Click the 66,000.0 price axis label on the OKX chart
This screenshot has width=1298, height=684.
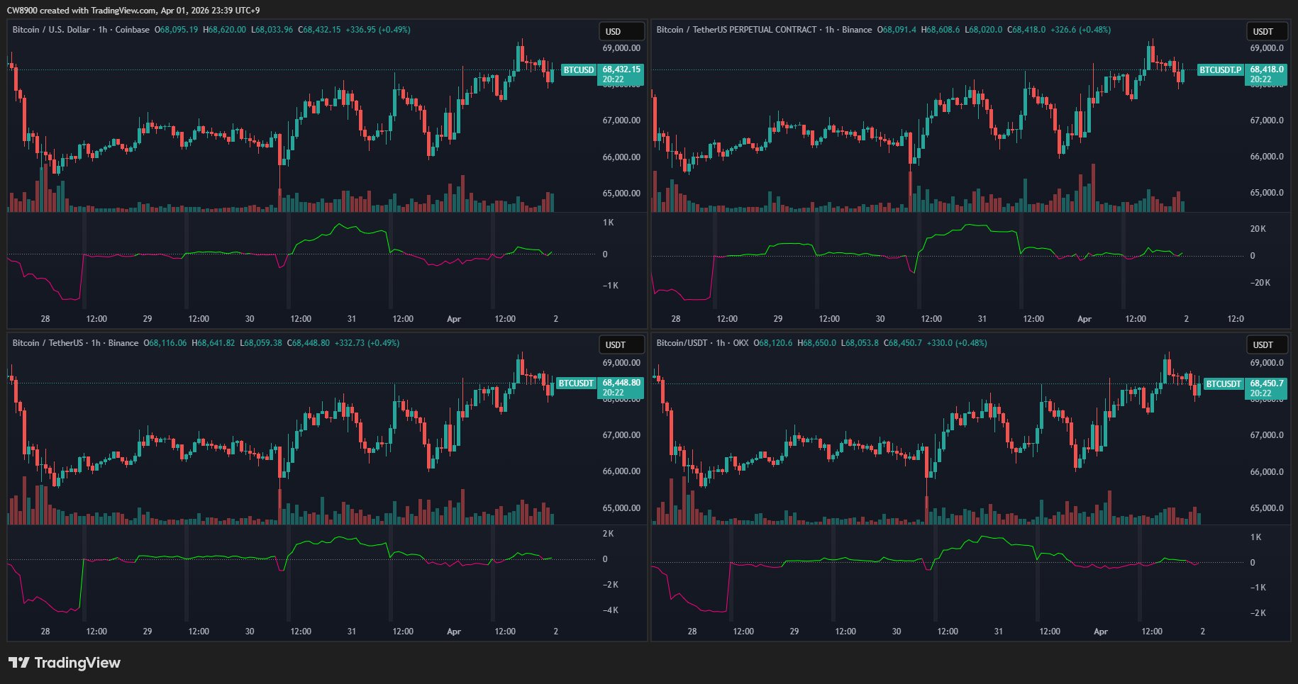tap(1267, 472)
